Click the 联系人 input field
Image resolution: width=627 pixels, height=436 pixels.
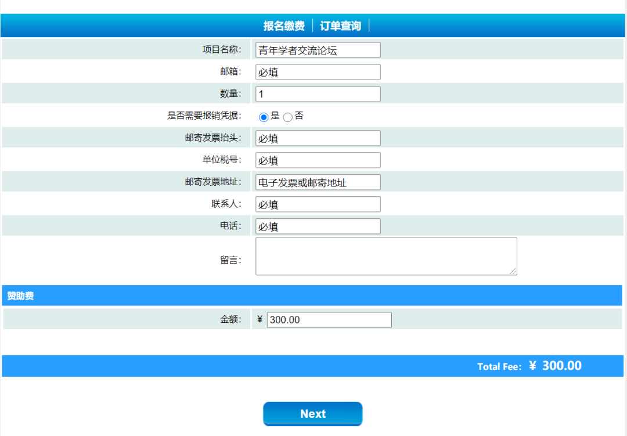point(318,204)
